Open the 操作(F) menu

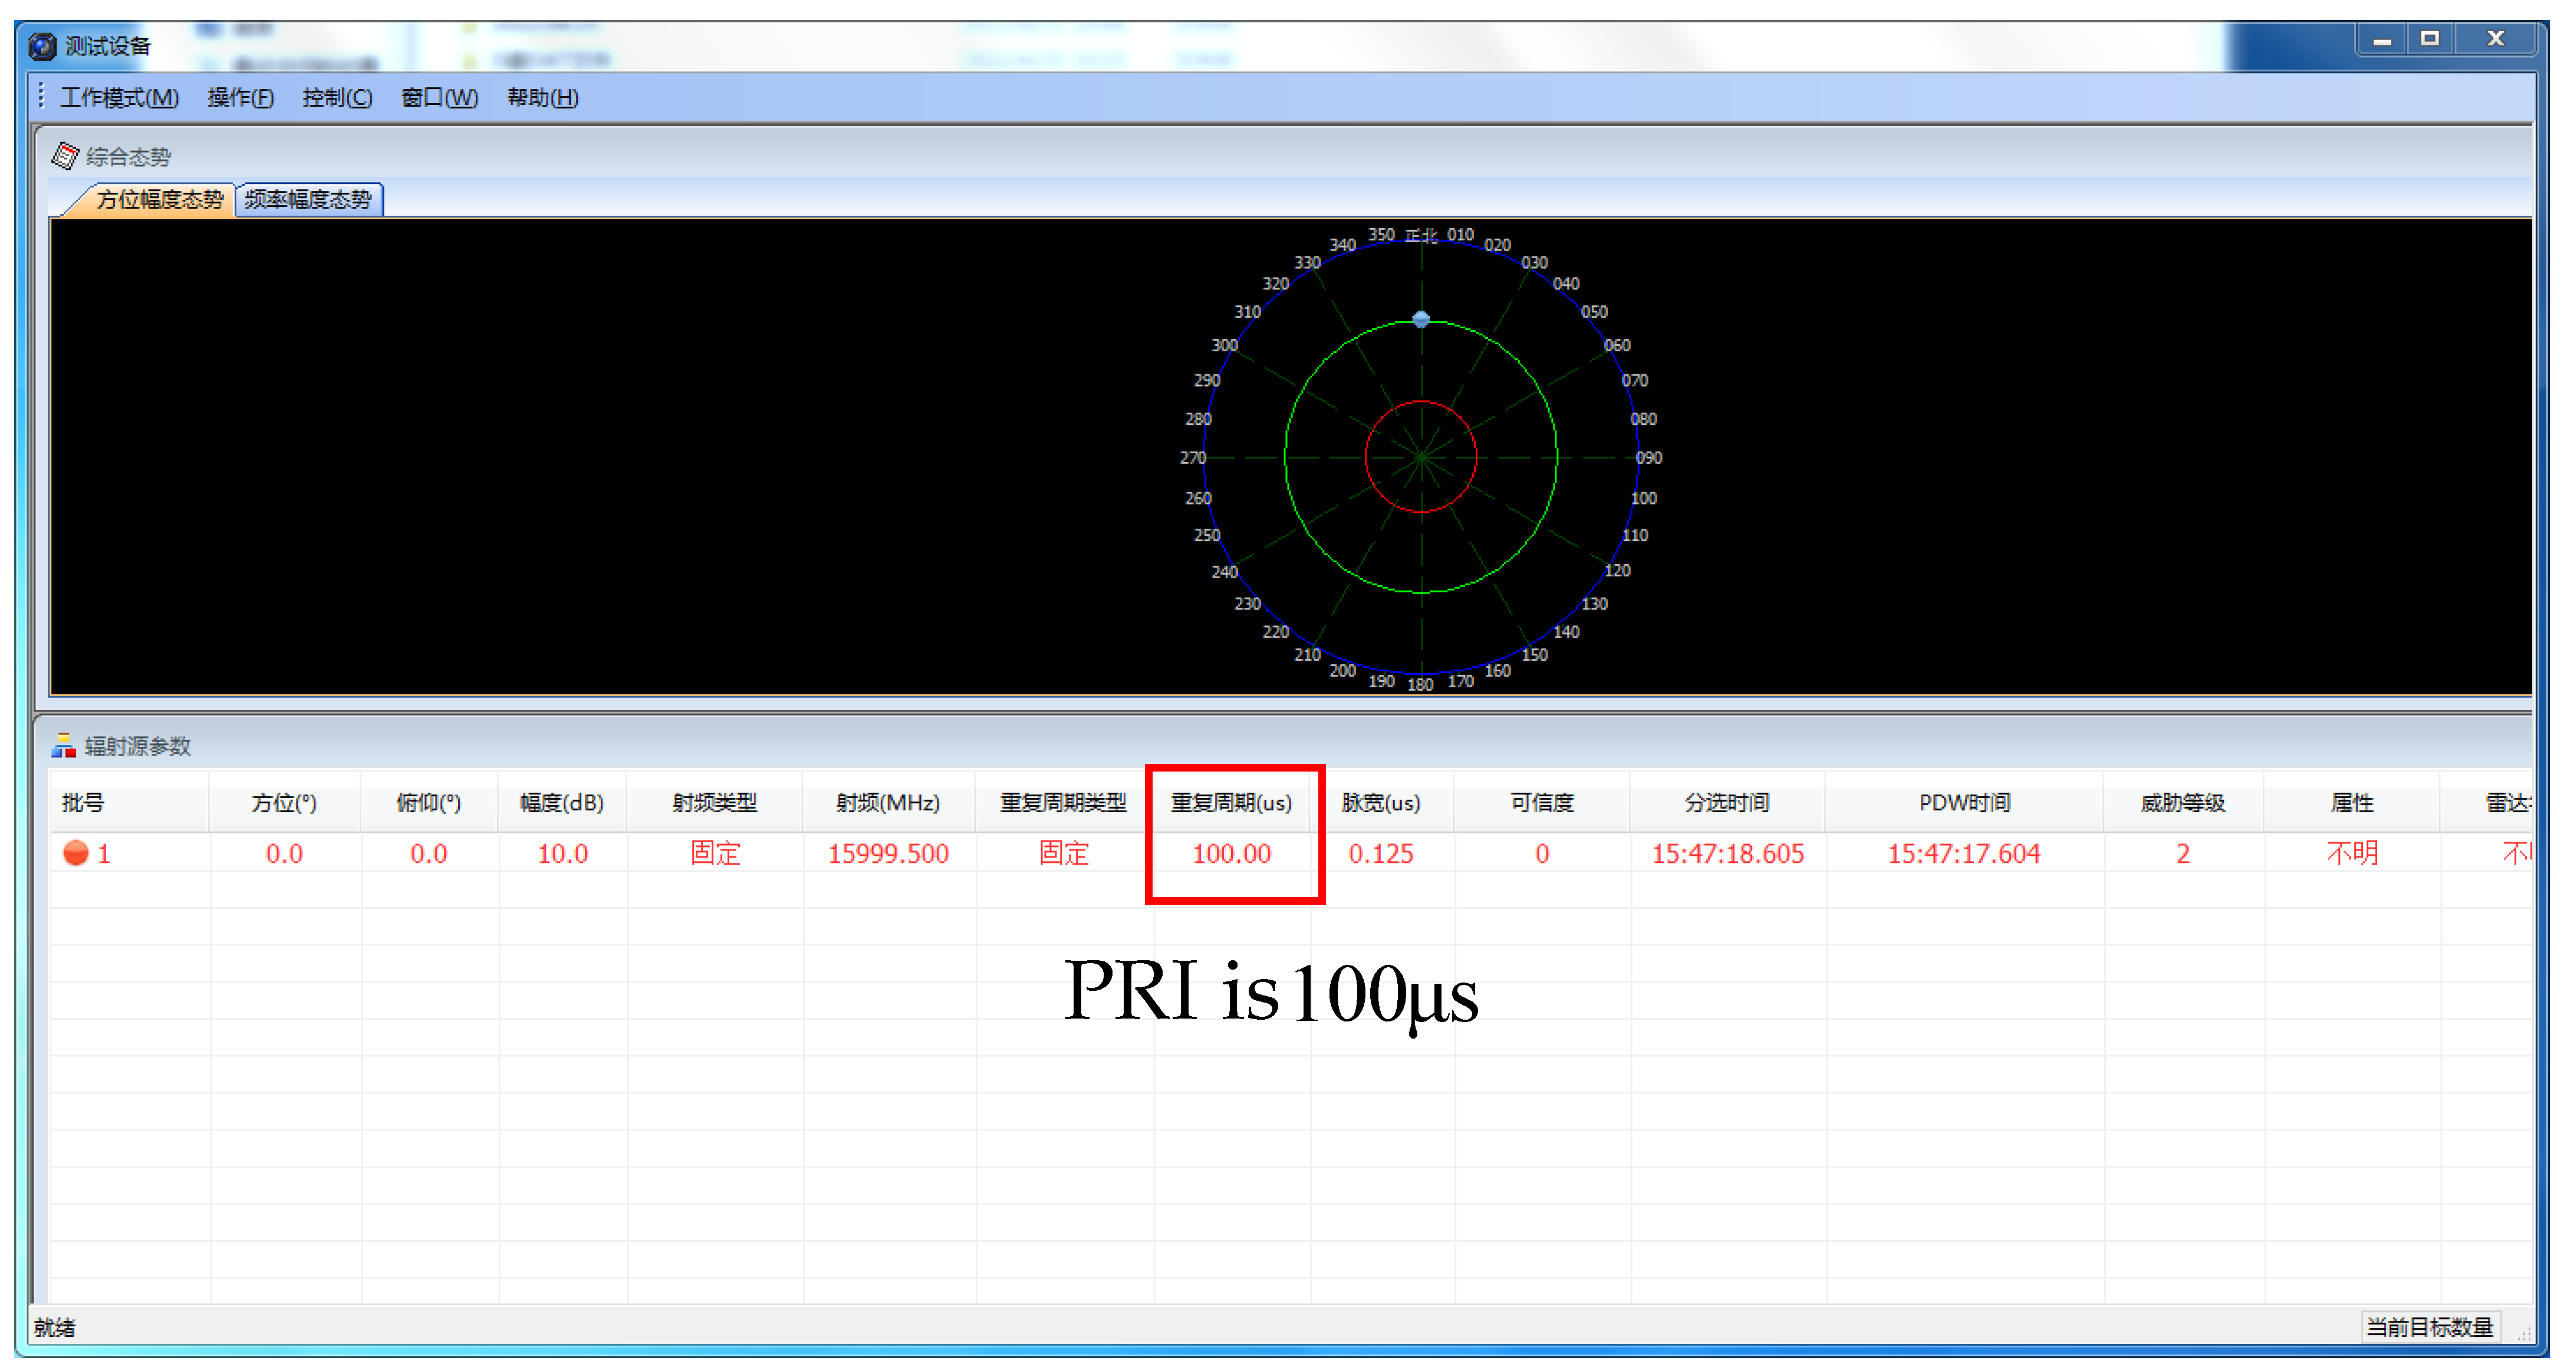click(x=240, y=98)
